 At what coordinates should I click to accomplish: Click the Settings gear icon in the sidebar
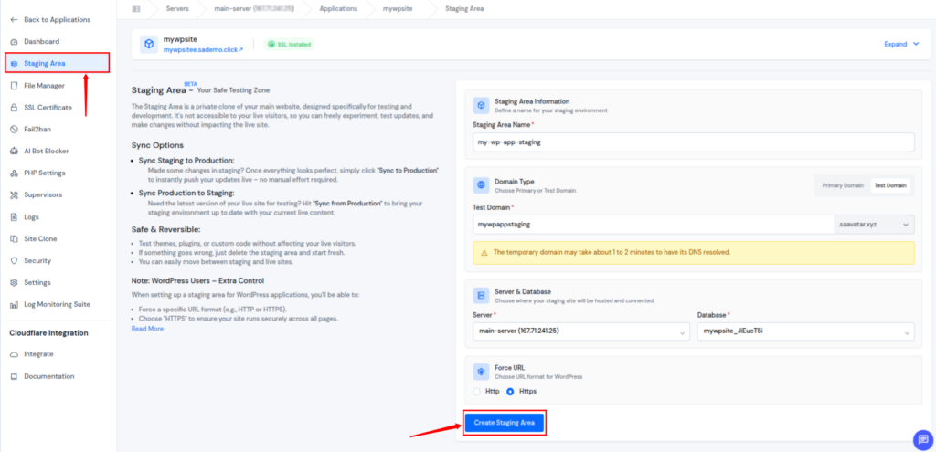pyautogui.click(x=14, y=283)
